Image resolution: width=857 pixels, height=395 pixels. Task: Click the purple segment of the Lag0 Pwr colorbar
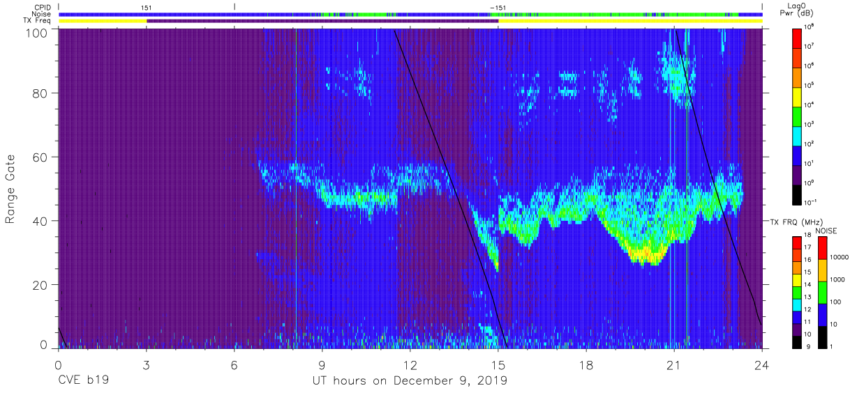(x=797, y=173)
